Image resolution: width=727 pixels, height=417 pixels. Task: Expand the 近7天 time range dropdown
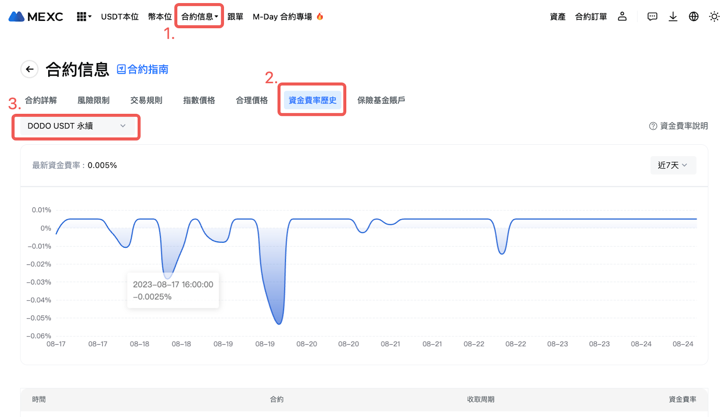pos(672,165)
